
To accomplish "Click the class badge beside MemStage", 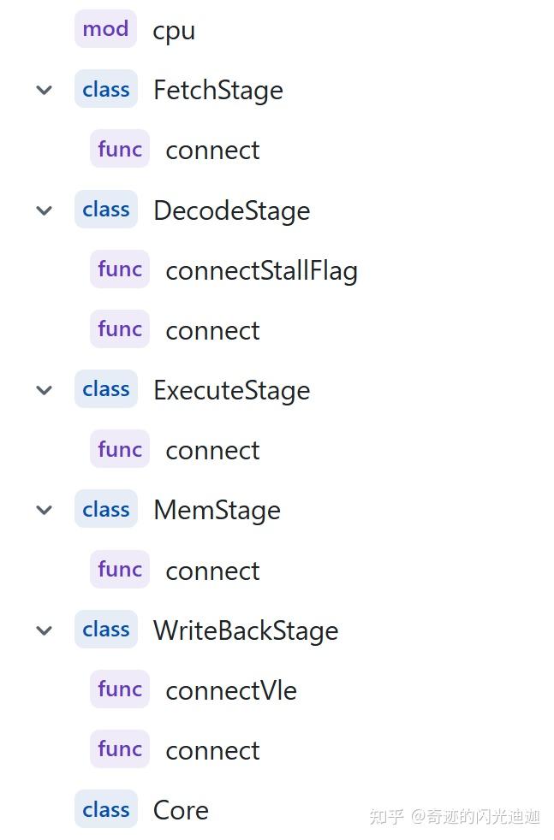I will (105, 510).
